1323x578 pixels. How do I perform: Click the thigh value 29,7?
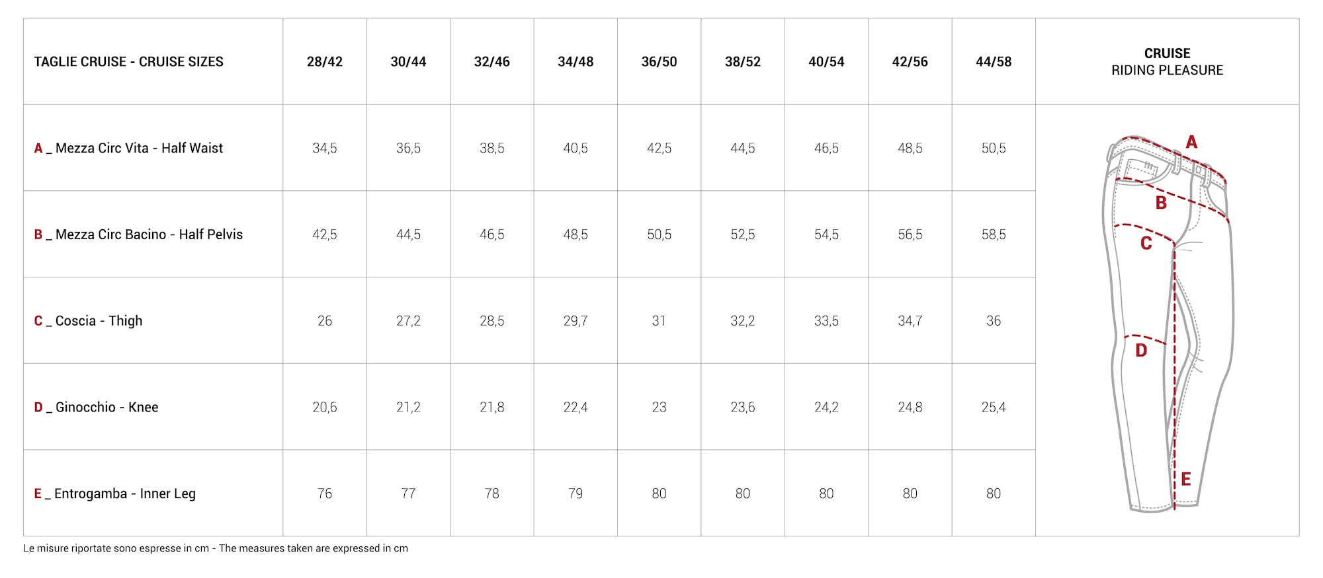point(576,321)
